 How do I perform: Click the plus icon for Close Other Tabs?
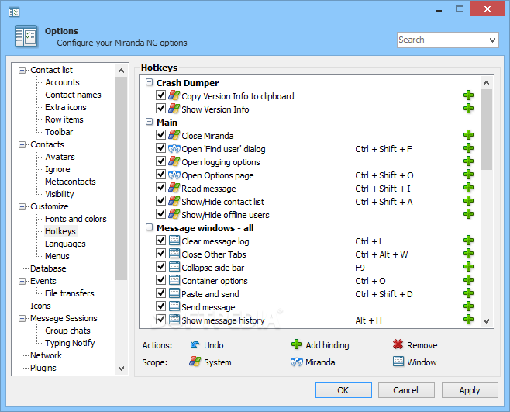point(468,254)
